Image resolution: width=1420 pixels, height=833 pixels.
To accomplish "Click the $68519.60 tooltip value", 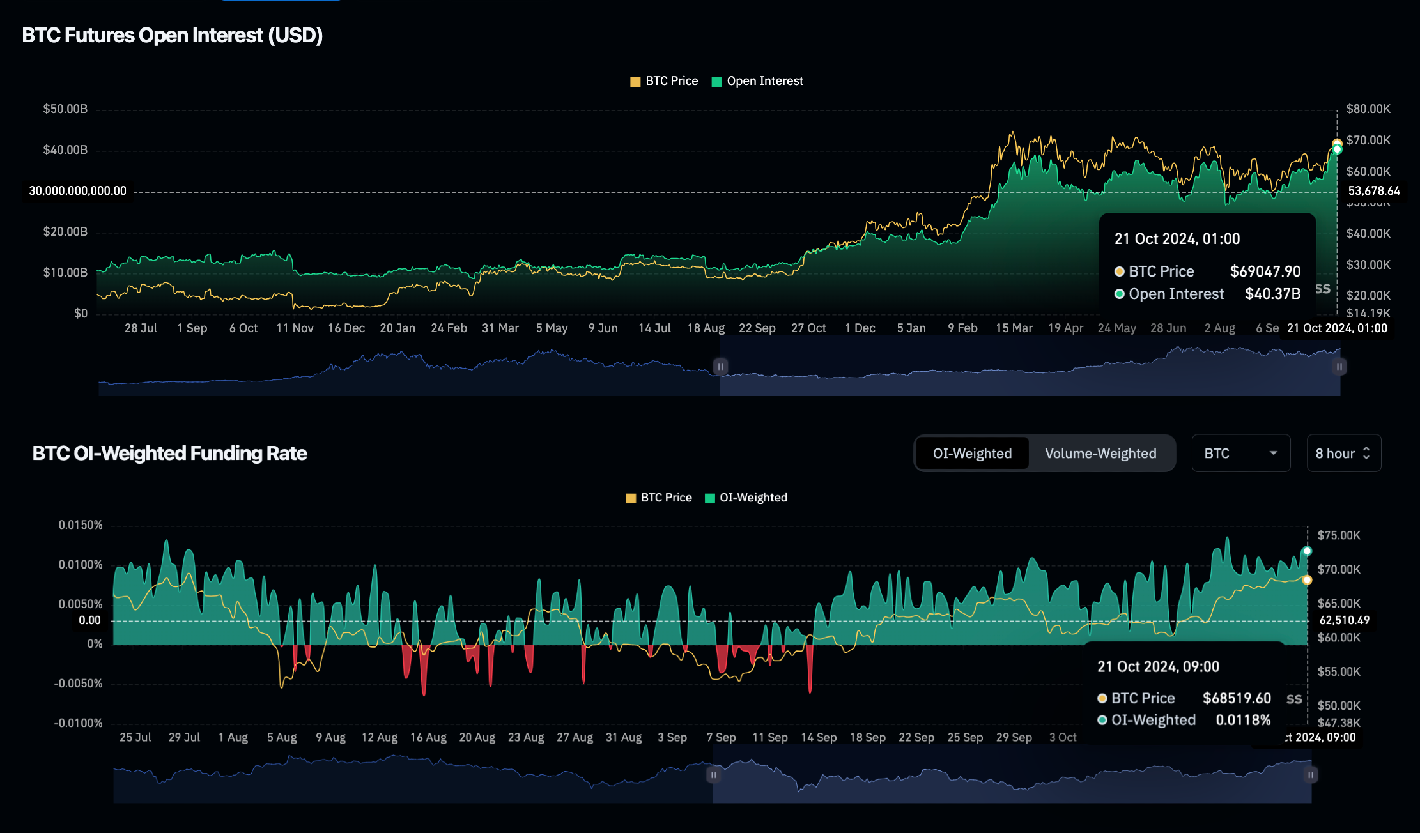I will [1237, 698].
